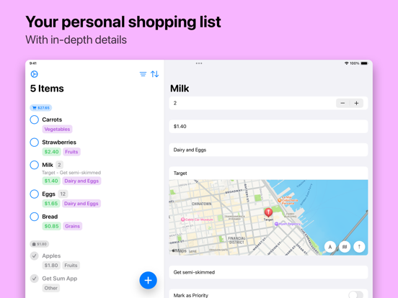Open the app icon at top left
This screenshot has height=298, width=398.
coord(35,74)
